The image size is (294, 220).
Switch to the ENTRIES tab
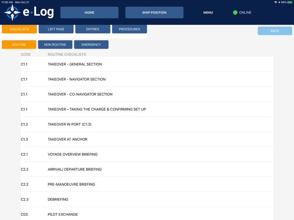click(93, 29)
